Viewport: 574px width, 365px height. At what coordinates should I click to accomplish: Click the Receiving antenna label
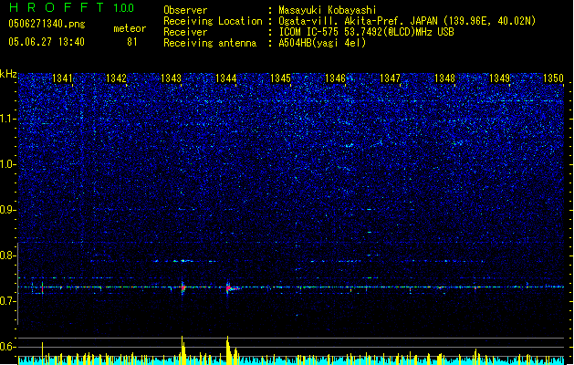[x=210, y=43]
